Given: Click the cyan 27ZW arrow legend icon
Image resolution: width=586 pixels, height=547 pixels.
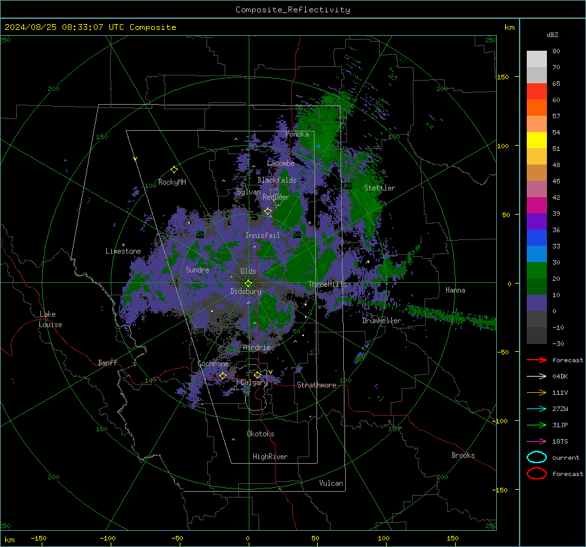Looking at the screenshot, I should (537, 409).
